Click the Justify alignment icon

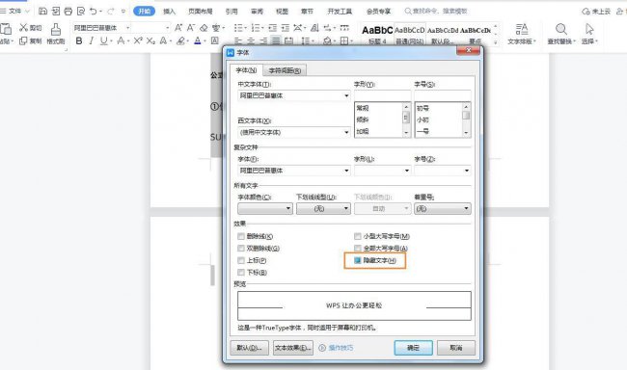click(276, 40)
